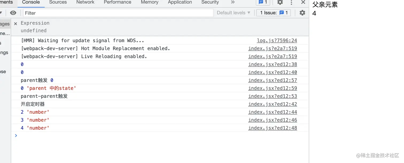Switch to the Sources tab
Image resolution: width=404 pixels, height=163 pixels.
pyautogui.click(x=58, y=2)
